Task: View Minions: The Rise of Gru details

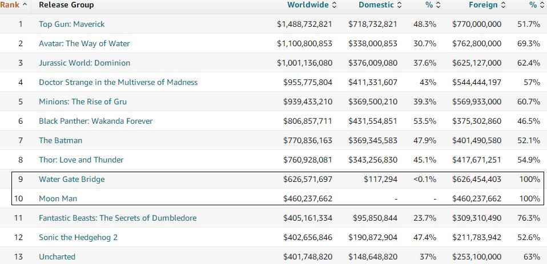Action: 83,101
